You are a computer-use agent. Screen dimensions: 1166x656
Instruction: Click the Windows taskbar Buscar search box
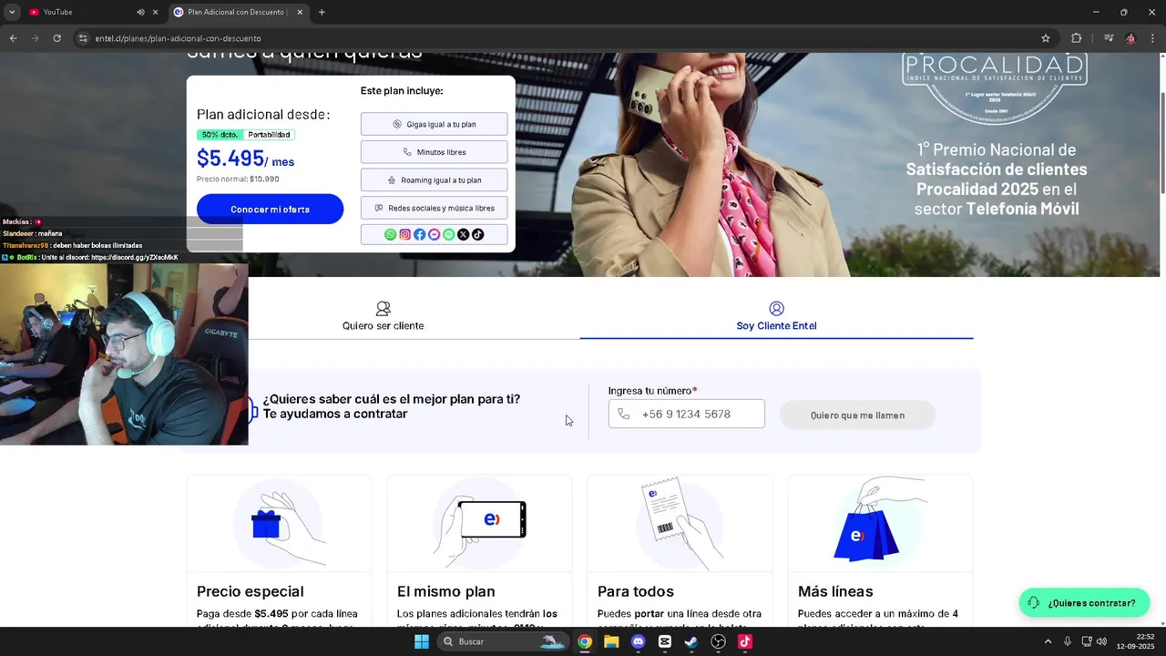[503, 641]
